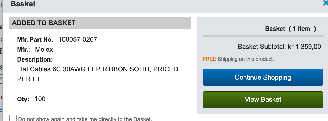Screen dimensions: 328x121
Task: Close the Basket dialog with the X
Action: [x=325, y=3]
